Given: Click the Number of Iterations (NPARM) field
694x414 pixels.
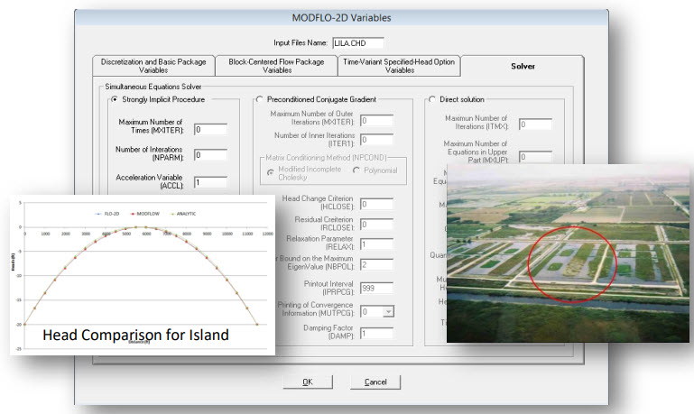Looking at the screenshot, I should pos(209,155).
